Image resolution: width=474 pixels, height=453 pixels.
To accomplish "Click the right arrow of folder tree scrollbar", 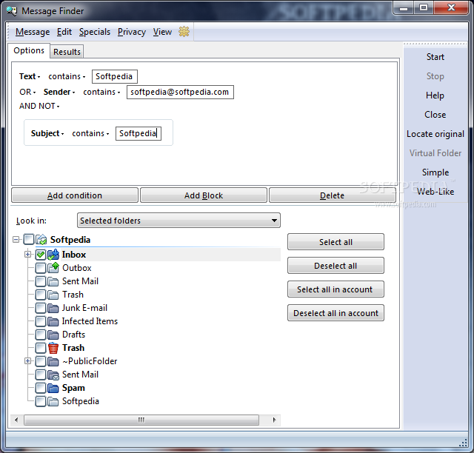I will coord(275,420).
